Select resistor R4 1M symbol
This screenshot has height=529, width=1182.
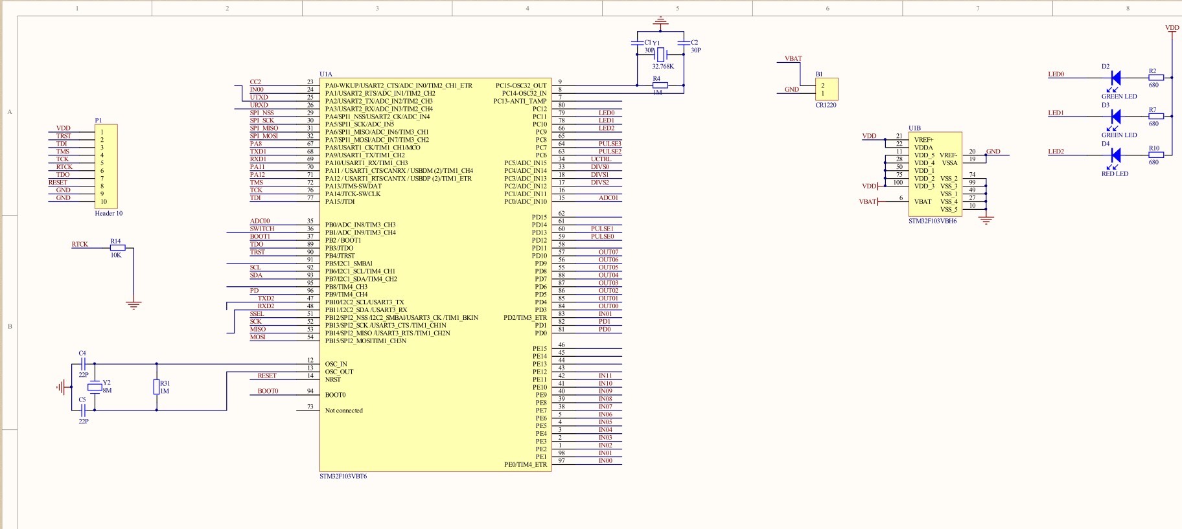click(660, 85)
